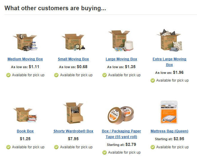Click the Medium Moving Box product image

pos(25,42)
